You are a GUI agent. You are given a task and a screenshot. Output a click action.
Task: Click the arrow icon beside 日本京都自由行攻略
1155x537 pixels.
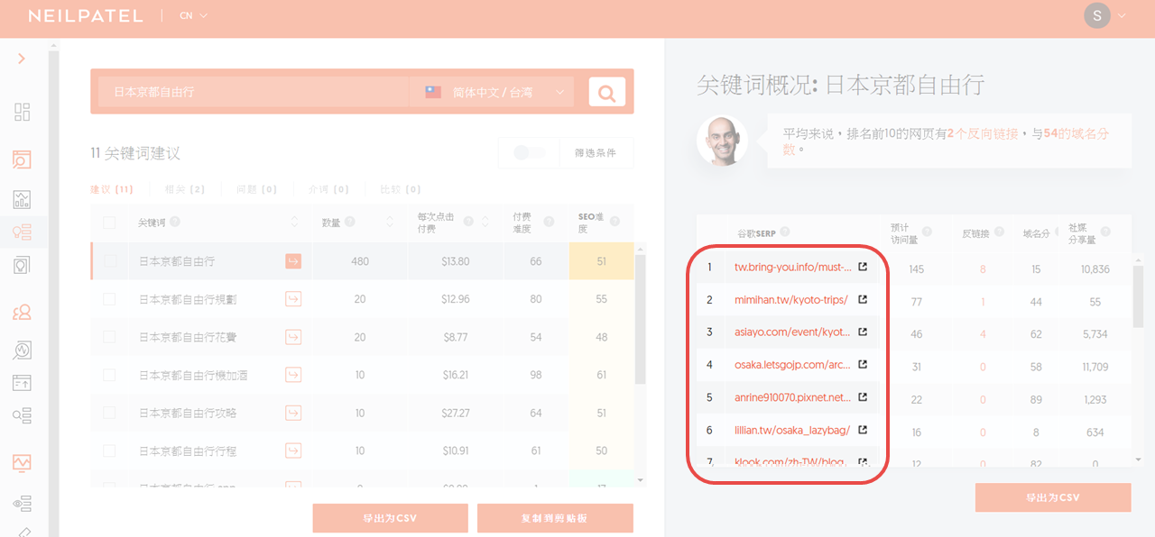click(293, 413)
